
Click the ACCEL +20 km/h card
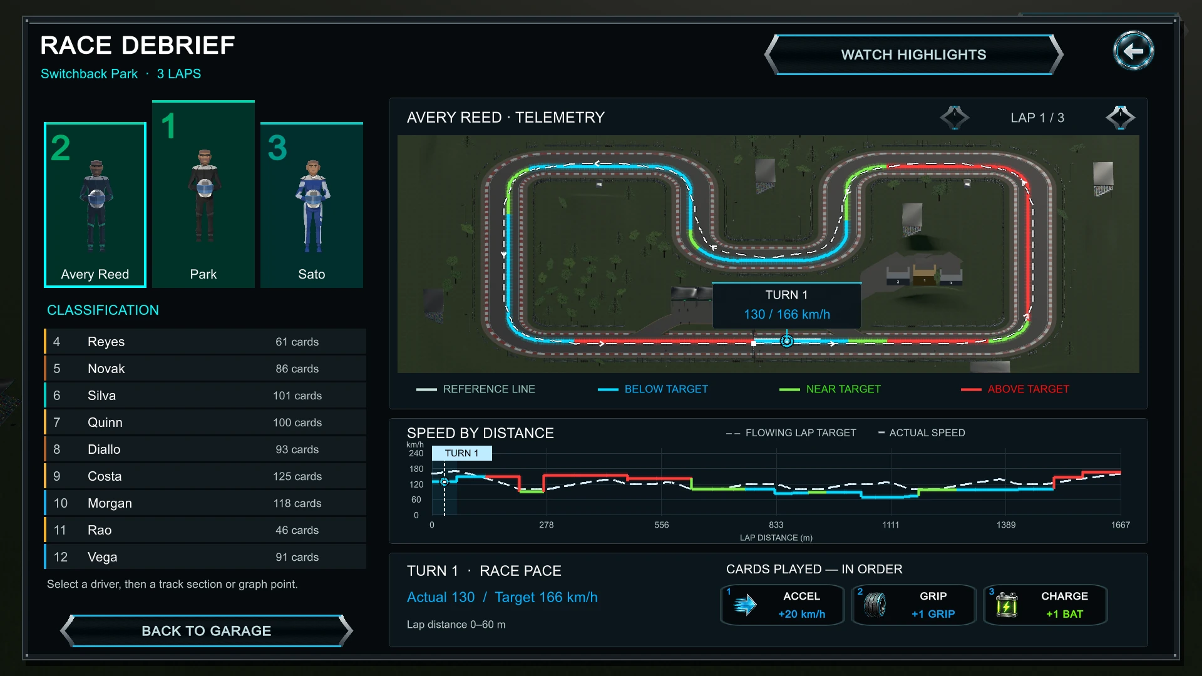pos(783,605)
